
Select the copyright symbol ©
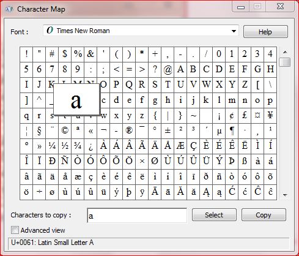pos(65,130)
